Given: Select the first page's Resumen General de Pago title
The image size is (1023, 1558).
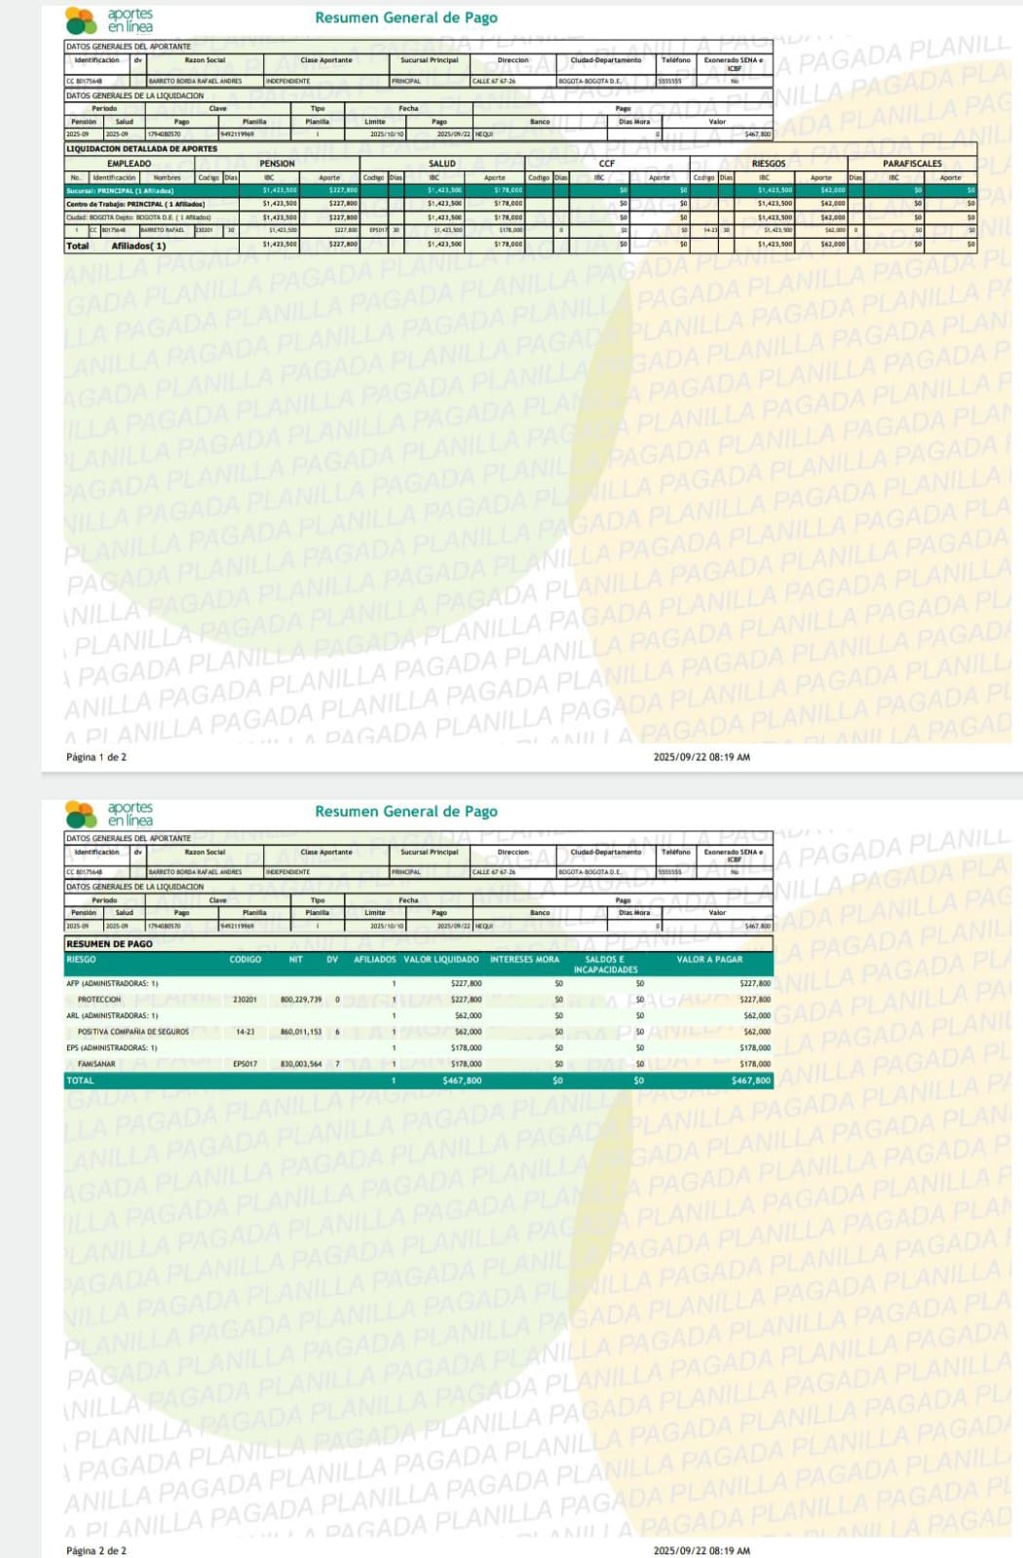Looking at the screenshot, I should click(x=405, y=18).
